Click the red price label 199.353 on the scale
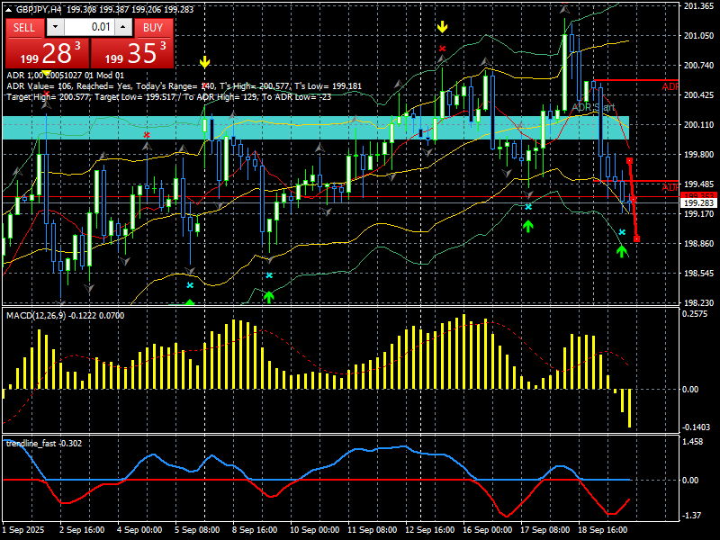Screen dimensions: 720x540 click(x=699, y=196)
